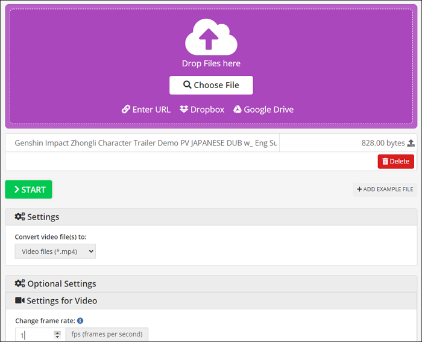Screen dimensions: 422x342
Task: Collapse the Optional Settings header
Action: click(x=211, y=283)
